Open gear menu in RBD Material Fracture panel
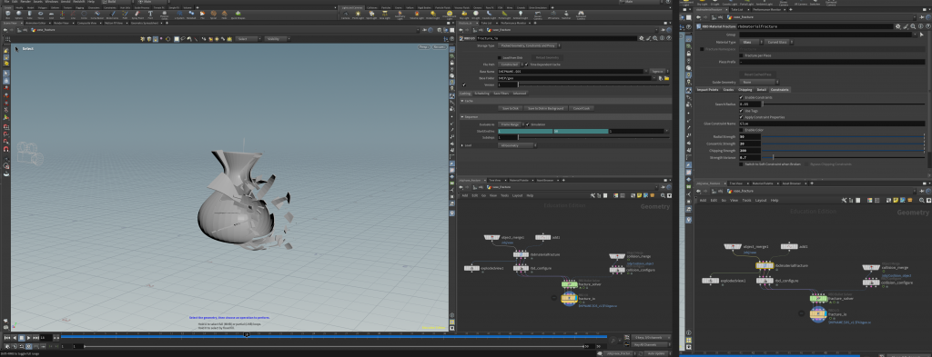Screen dimensions: 932x357 pos(898,26)
